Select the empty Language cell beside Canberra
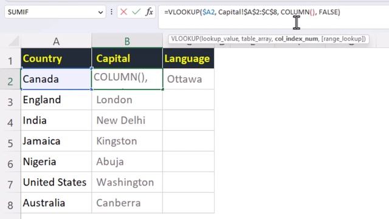389x219 pixels. point(188,203)
